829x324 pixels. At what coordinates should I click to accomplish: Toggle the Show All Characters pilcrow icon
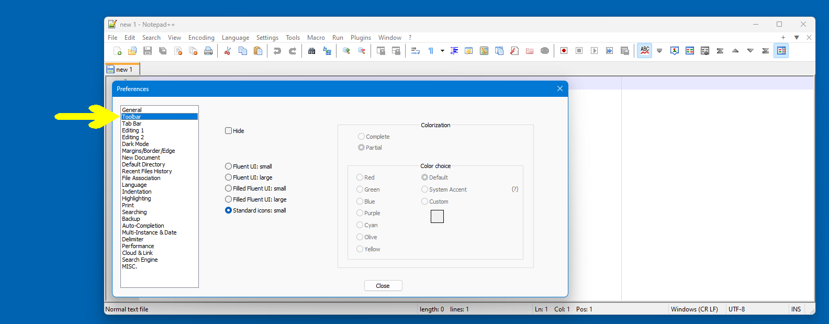point(431,51)
